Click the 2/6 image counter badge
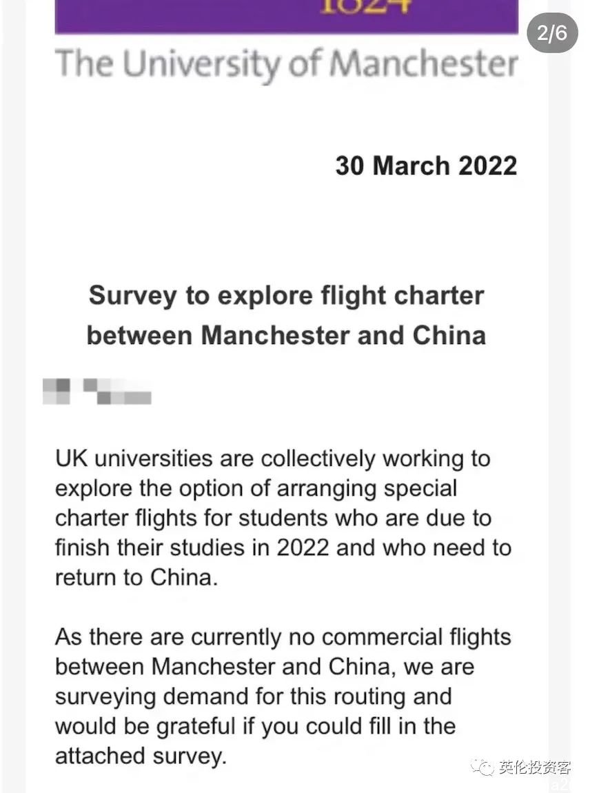The height and width of the screenshot is (793, 590). coord(552,34)
